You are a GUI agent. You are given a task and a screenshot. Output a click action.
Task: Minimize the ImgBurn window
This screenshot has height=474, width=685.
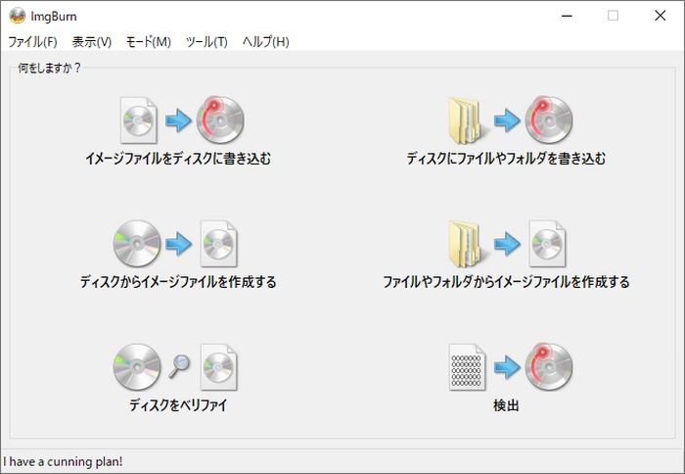coord(567,16)
